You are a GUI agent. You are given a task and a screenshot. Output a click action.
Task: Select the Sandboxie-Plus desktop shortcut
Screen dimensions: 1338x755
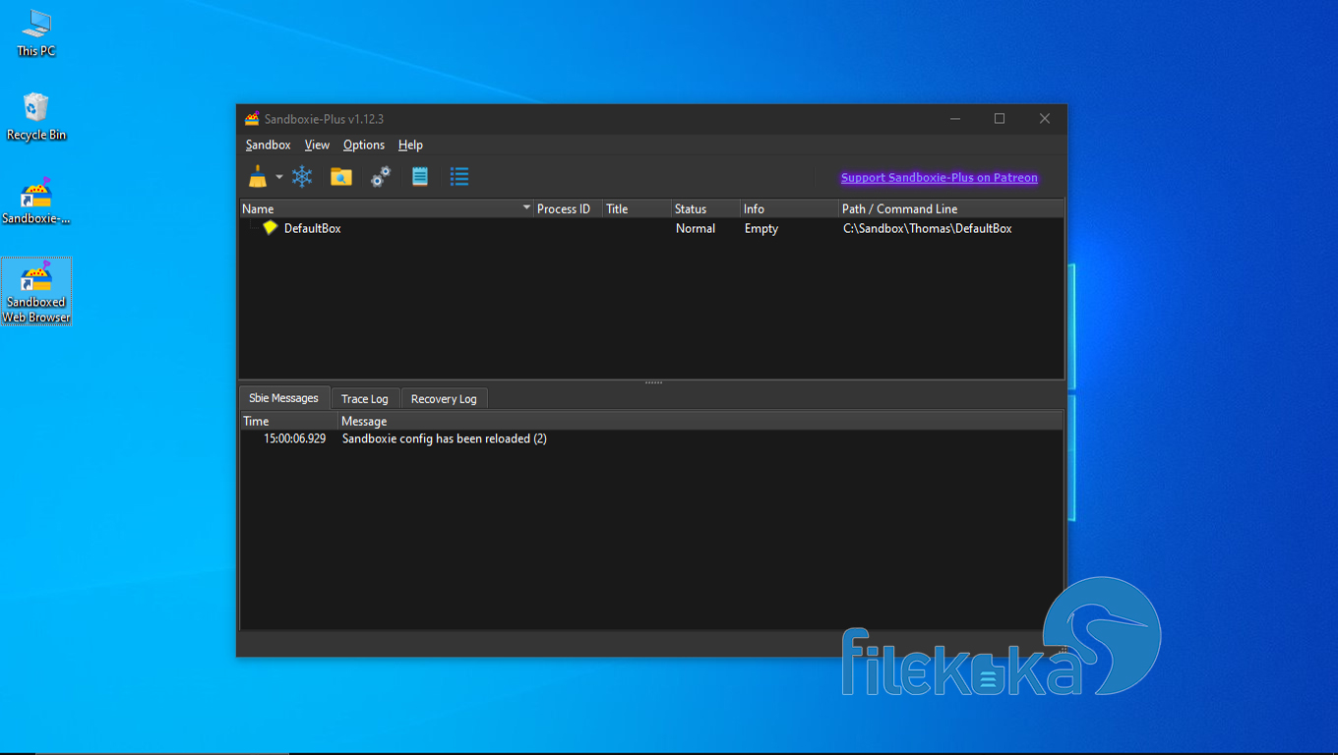tap(36, 202)
